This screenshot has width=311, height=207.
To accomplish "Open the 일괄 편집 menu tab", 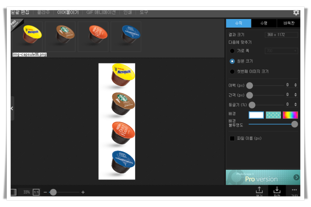I will (20, 12).
